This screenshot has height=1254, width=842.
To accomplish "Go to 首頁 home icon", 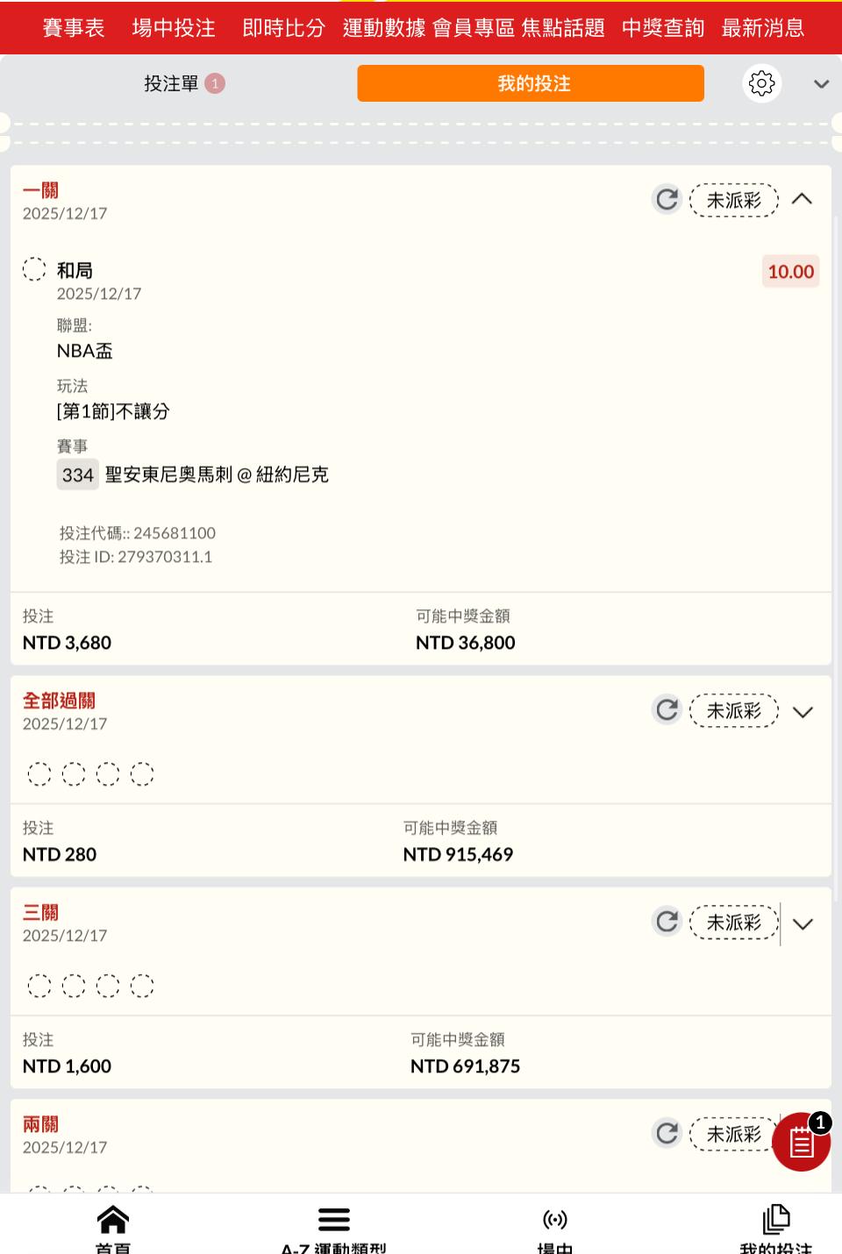I will (113, 1222).
